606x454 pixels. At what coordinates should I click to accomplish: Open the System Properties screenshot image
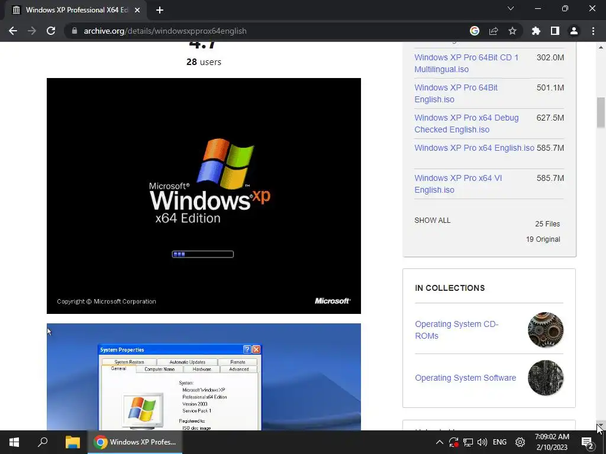[204, 377]
